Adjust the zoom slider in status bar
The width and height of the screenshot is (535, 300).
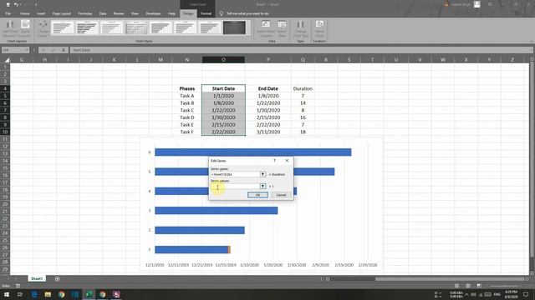[x=504, y=286]
